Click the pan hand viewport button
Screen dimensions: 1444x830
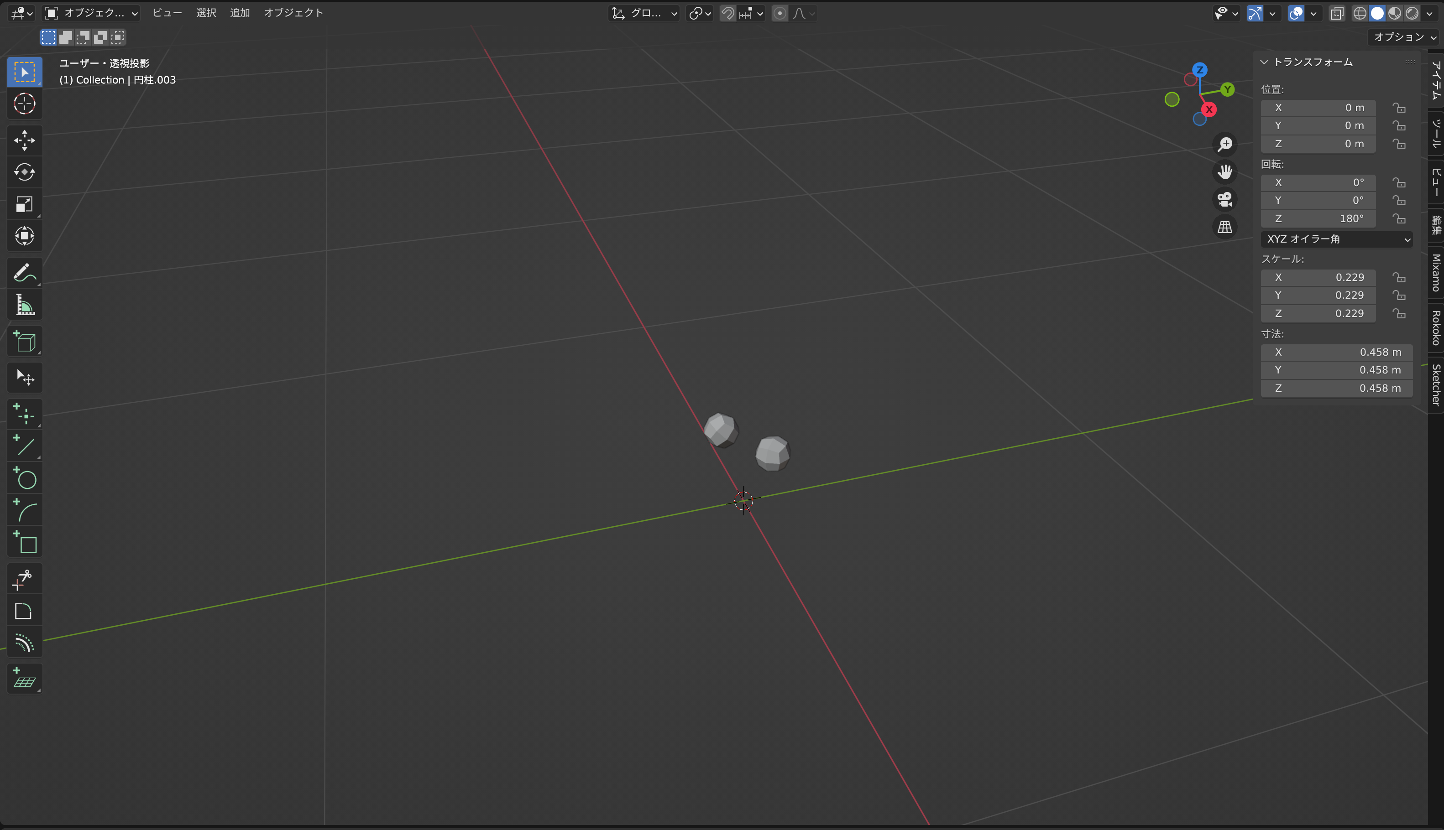pos(1225,171)
